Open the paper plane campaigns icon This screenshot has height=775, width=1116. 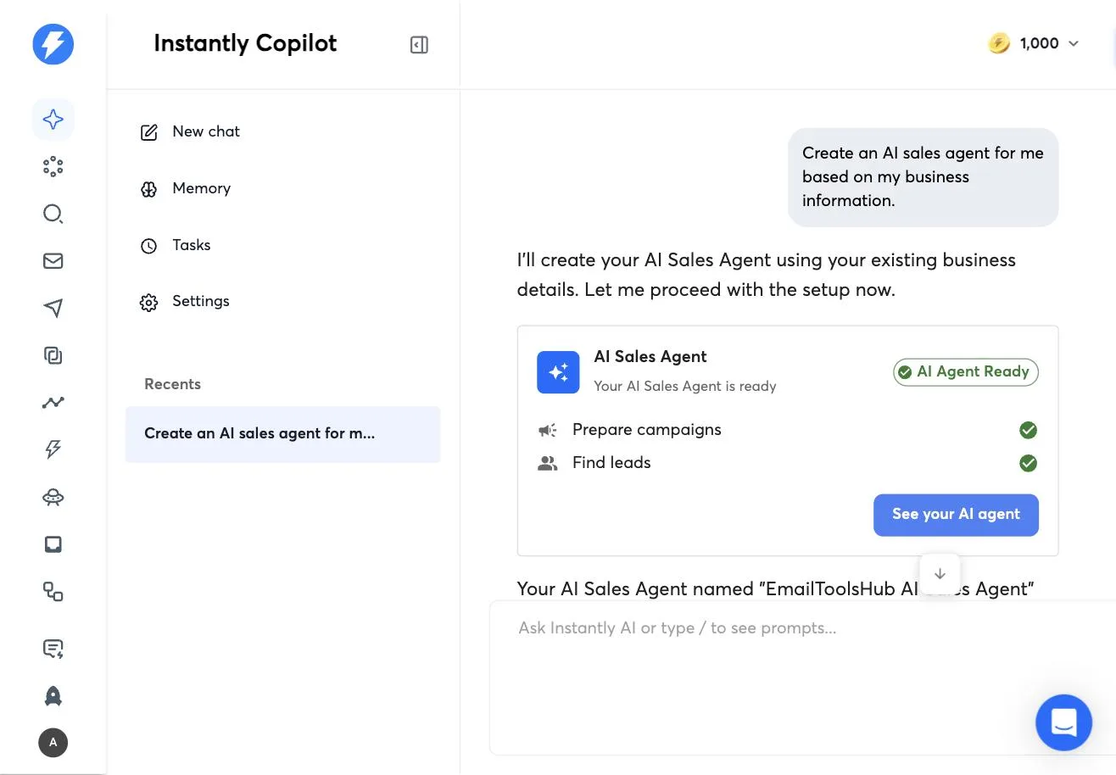(53, 308)
